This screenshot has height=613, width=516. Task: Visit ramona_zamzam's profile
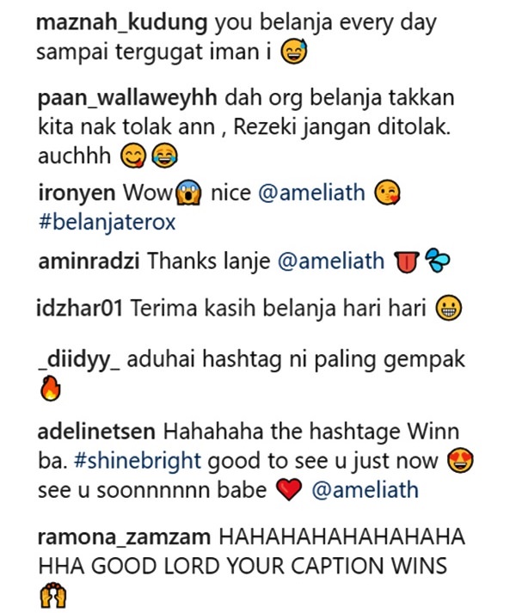[124, 536]
